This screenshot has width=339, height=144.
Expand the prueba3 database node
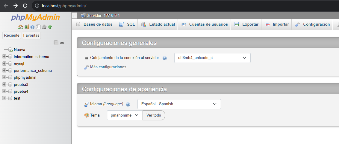pyautogui.click(x=4, y=84)
